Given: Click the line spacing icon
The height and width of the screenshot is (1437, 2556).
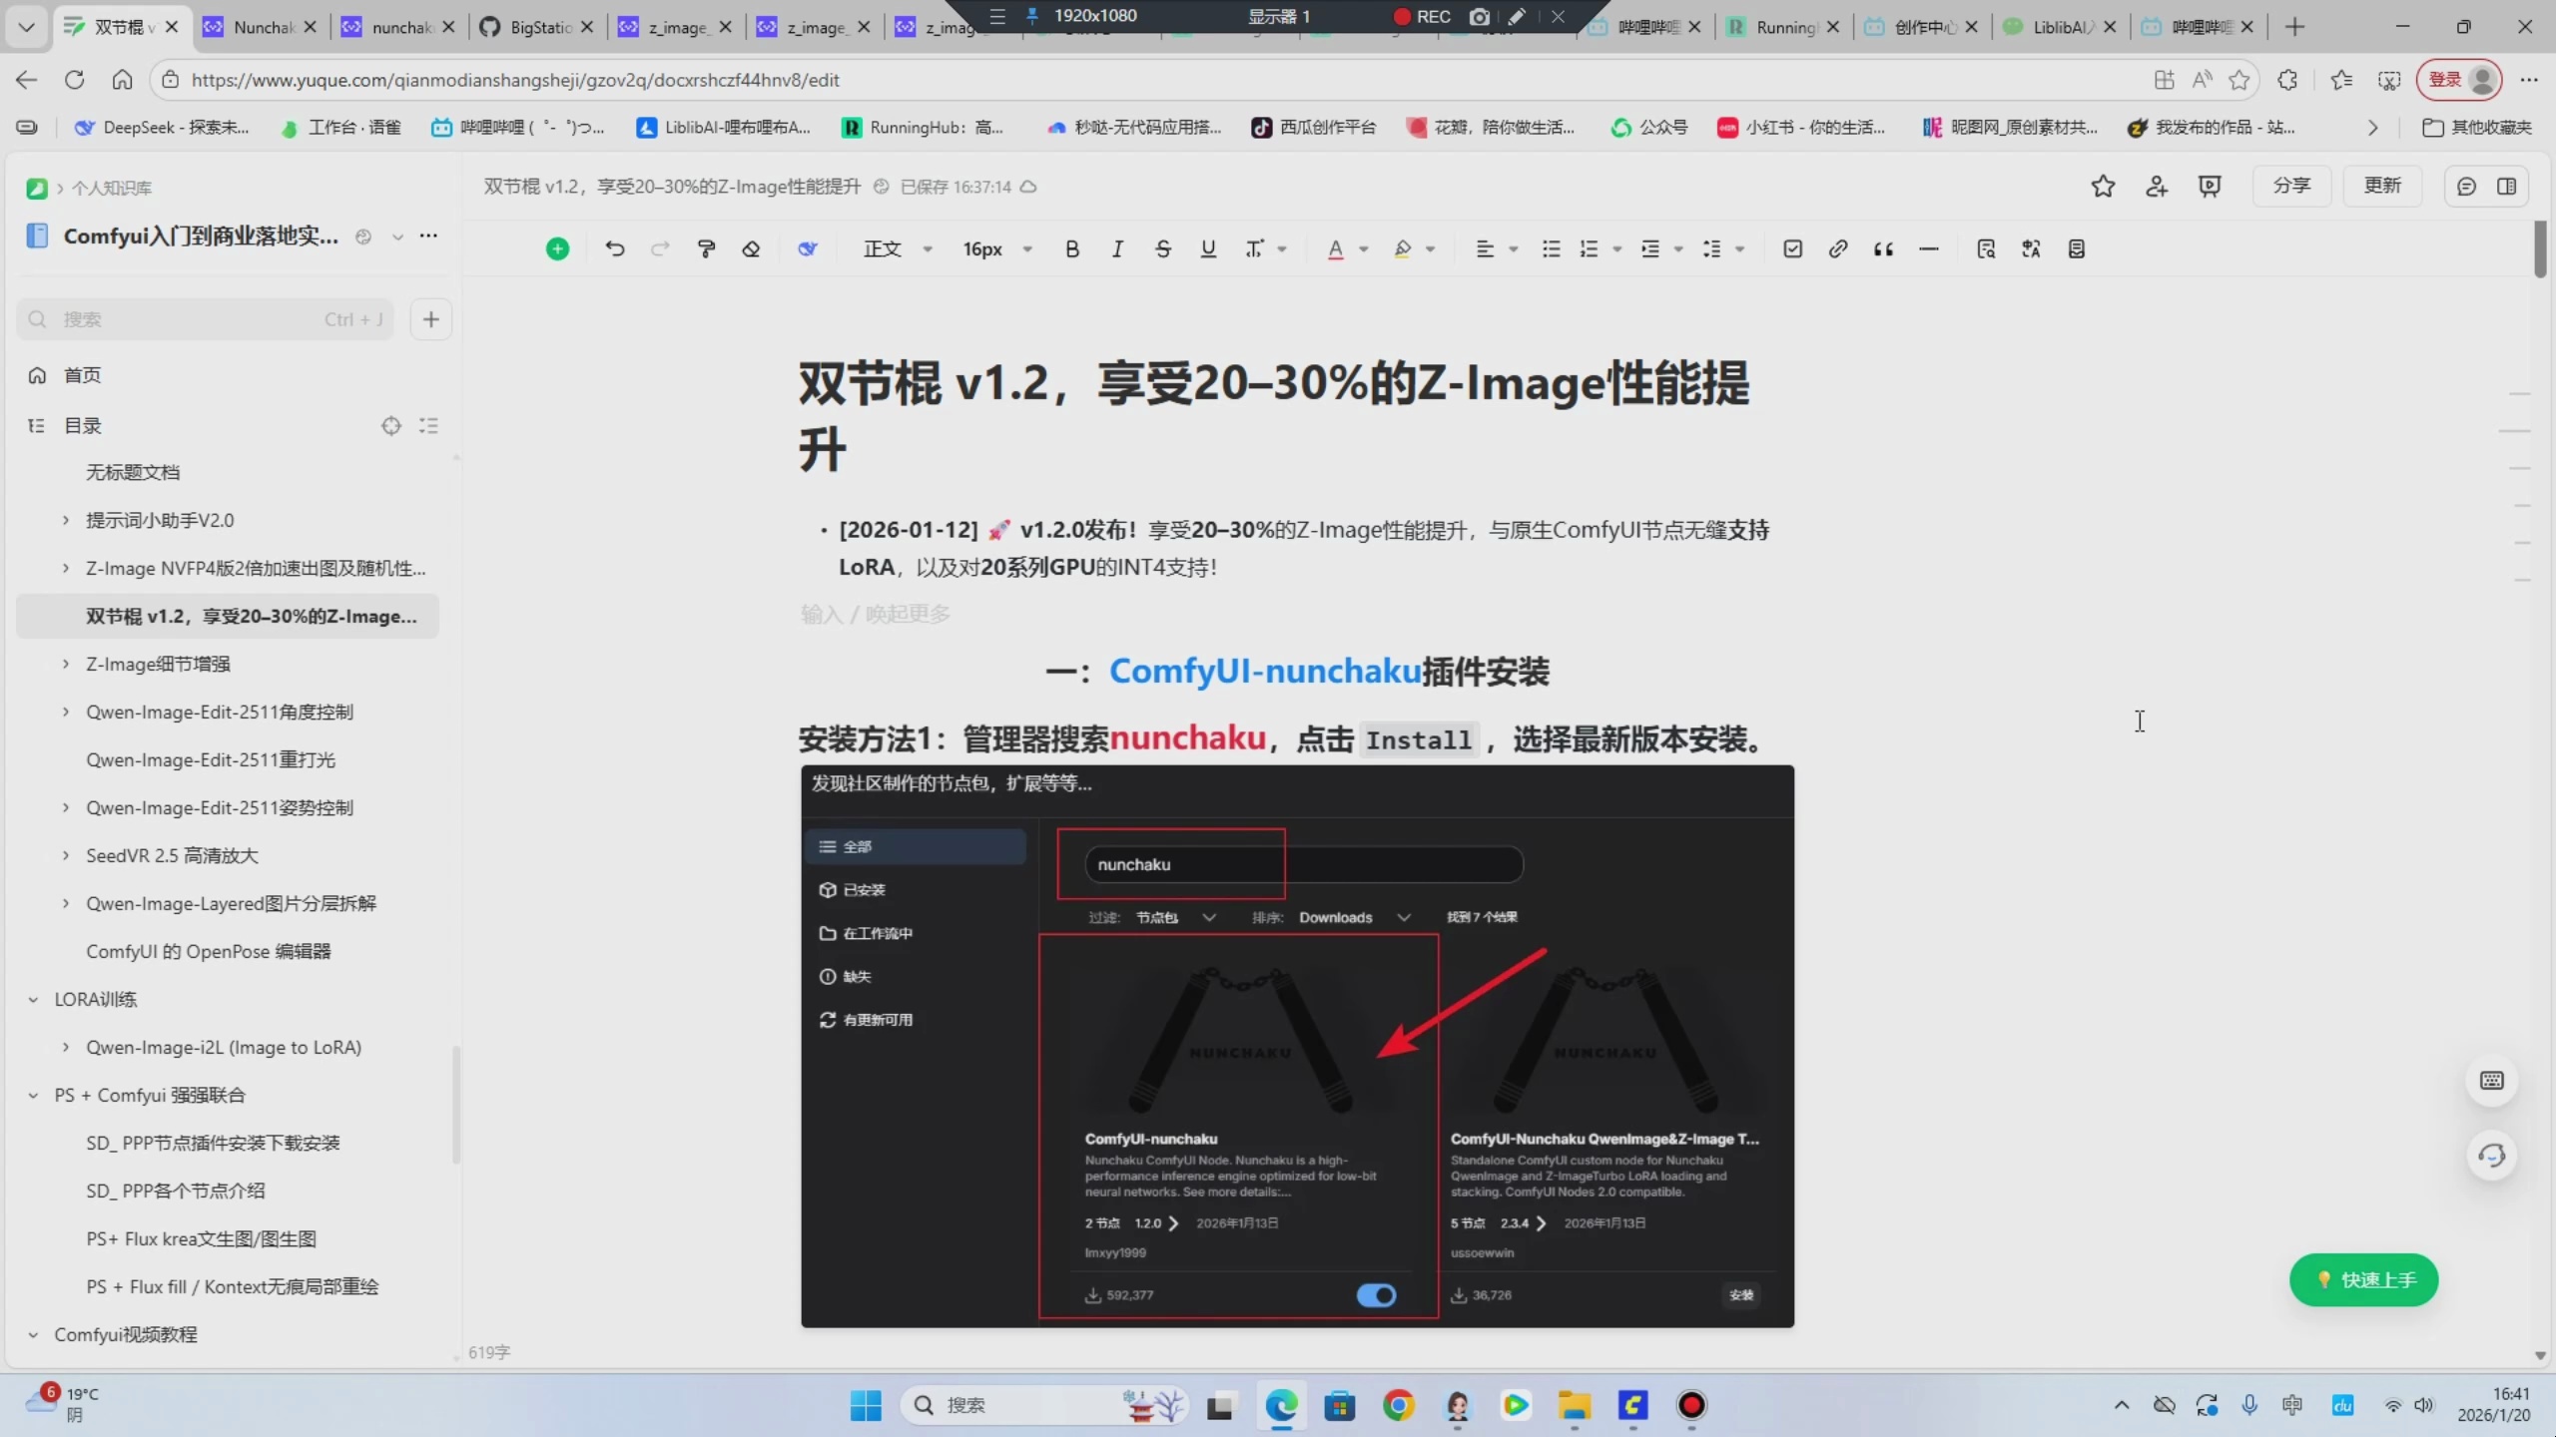Looking at the screenshot, I should (x=1712, y=248).
